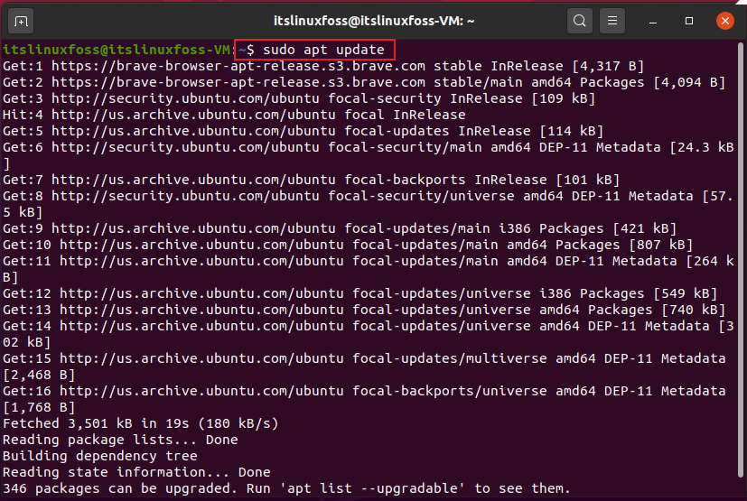Click the Get:5 focal-updates InRelease line
747x501 pixels.
pyautogui.click(x=303, y=131)
